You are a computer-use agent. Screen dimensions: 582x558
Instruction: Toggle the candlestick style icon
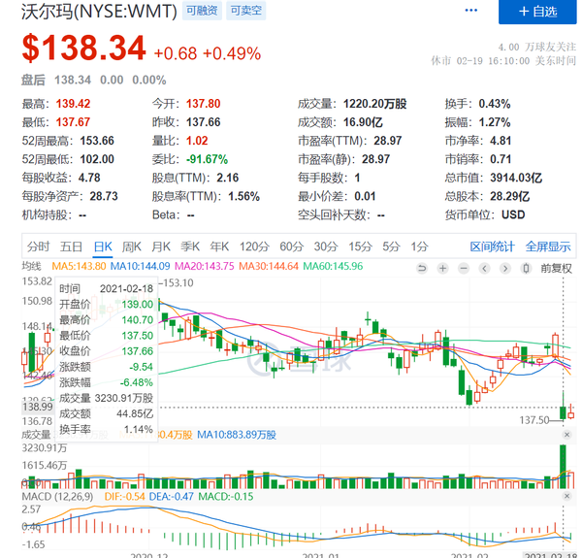(x=526, y=268)
